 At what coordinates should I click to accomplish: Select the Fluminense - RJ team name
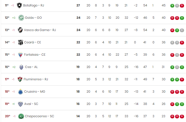(36, 79)
